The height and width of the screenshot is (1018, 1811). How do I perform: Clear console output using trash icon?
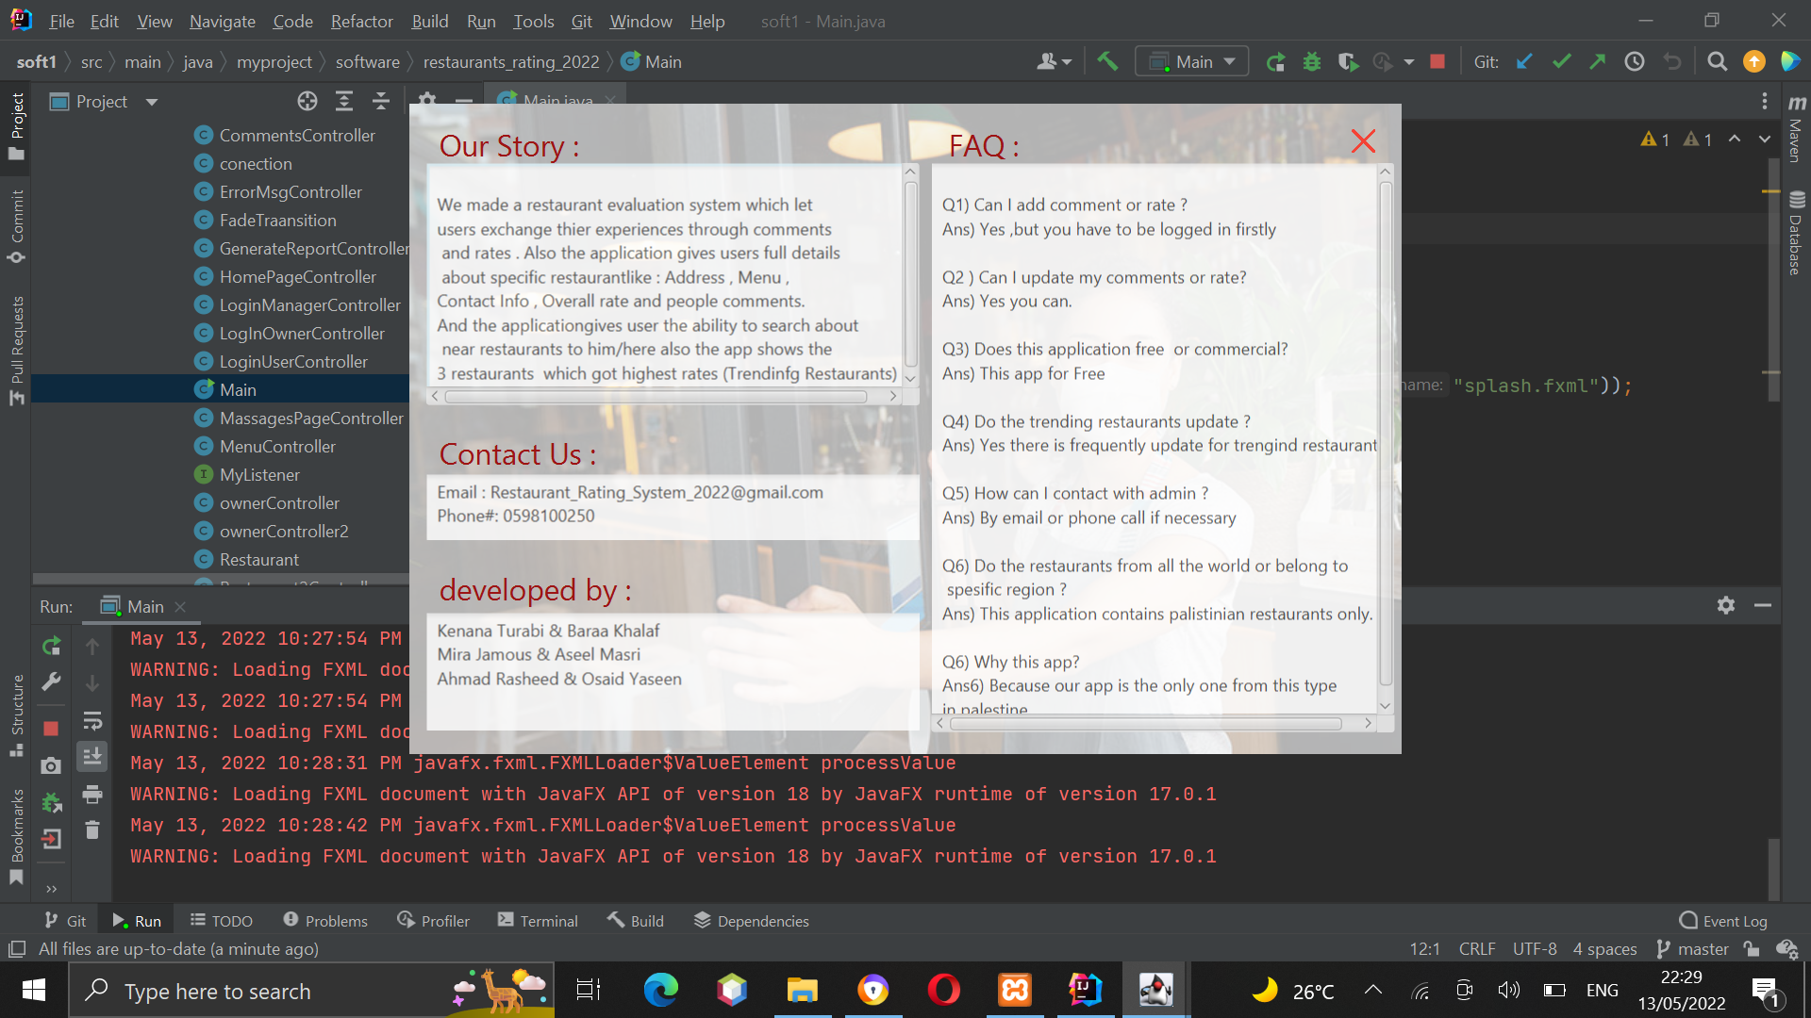[x=92, y=829]
